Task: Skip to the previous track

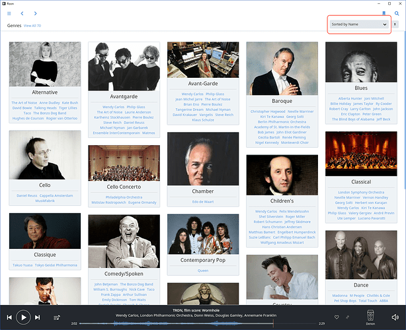Action: [9, 317]
